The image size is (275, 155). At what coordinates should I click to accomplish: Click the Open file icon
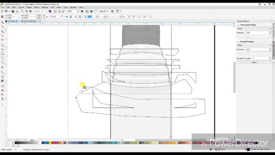point(6,11)
